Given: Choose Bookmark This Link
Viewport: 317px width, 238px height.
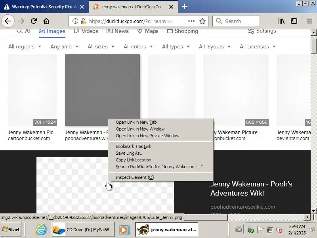Looking at the screenshot, I should 161,146.
